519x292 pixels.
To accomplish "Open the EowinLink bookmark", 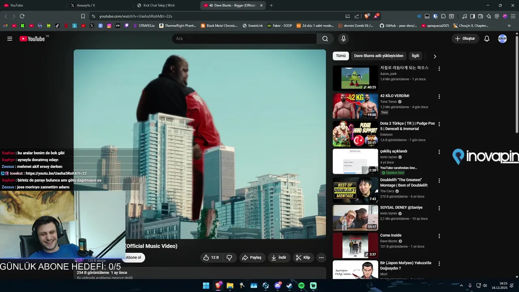I will click(x=253, y=26).
